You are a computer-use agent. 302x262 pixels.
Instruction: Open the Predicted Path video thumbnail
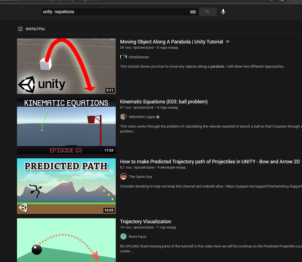coord(66,186)
